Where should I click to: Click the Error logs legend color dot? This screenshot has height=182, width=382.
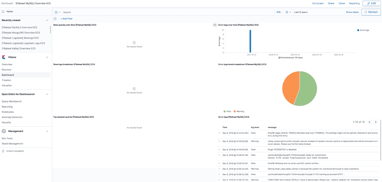click(358, 30)
